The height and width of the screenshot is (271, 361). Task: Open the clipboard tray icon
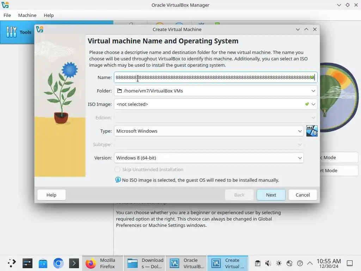(x=258, y=263)
